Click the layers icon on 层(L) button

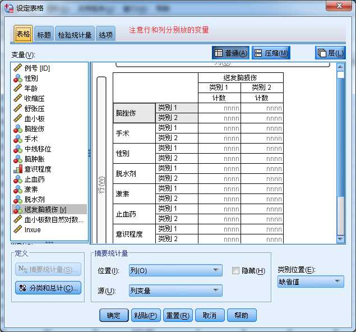(x=322, y=53)
